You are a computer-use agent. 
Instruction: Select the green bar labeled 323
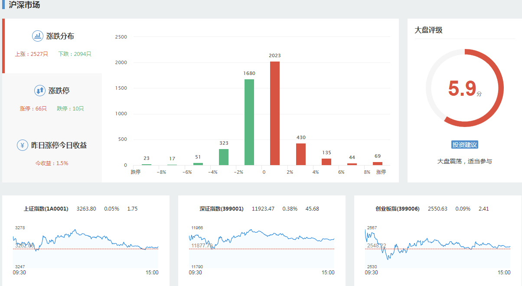tap(224, 157)
